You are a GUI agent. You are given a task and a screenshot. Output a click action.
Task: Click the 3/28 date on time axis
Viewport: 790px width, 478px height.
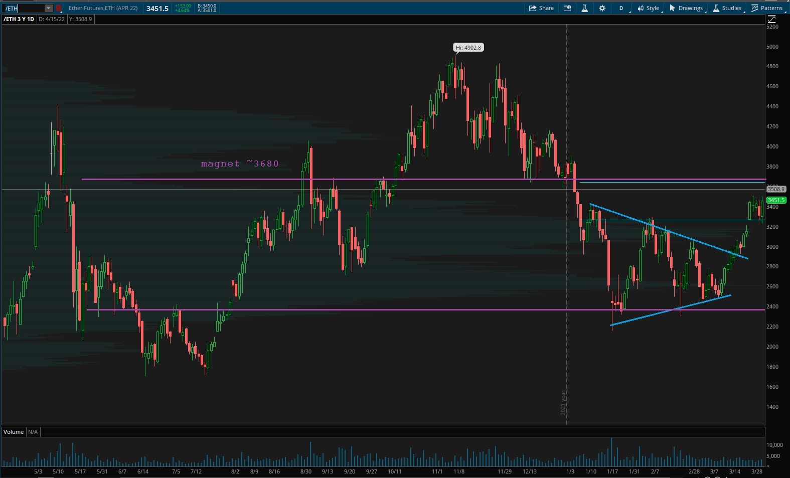757,471
